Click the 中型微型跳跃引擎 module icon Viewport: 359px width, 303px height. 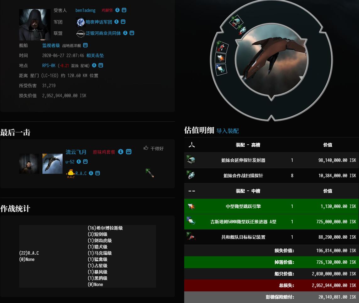pyautogui.click(x=191, y=206)
